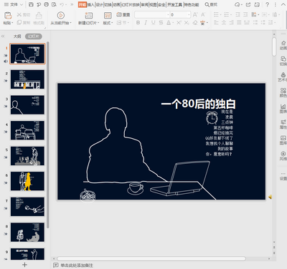Click the Reset (重置) slide button

click(x=123, y=15)
